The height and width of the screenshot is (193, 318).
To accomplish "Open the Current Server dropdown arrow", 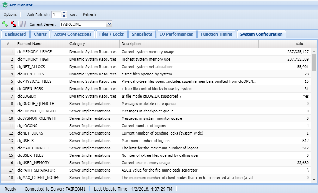I will pyautogui.click(x=109, y=24).
